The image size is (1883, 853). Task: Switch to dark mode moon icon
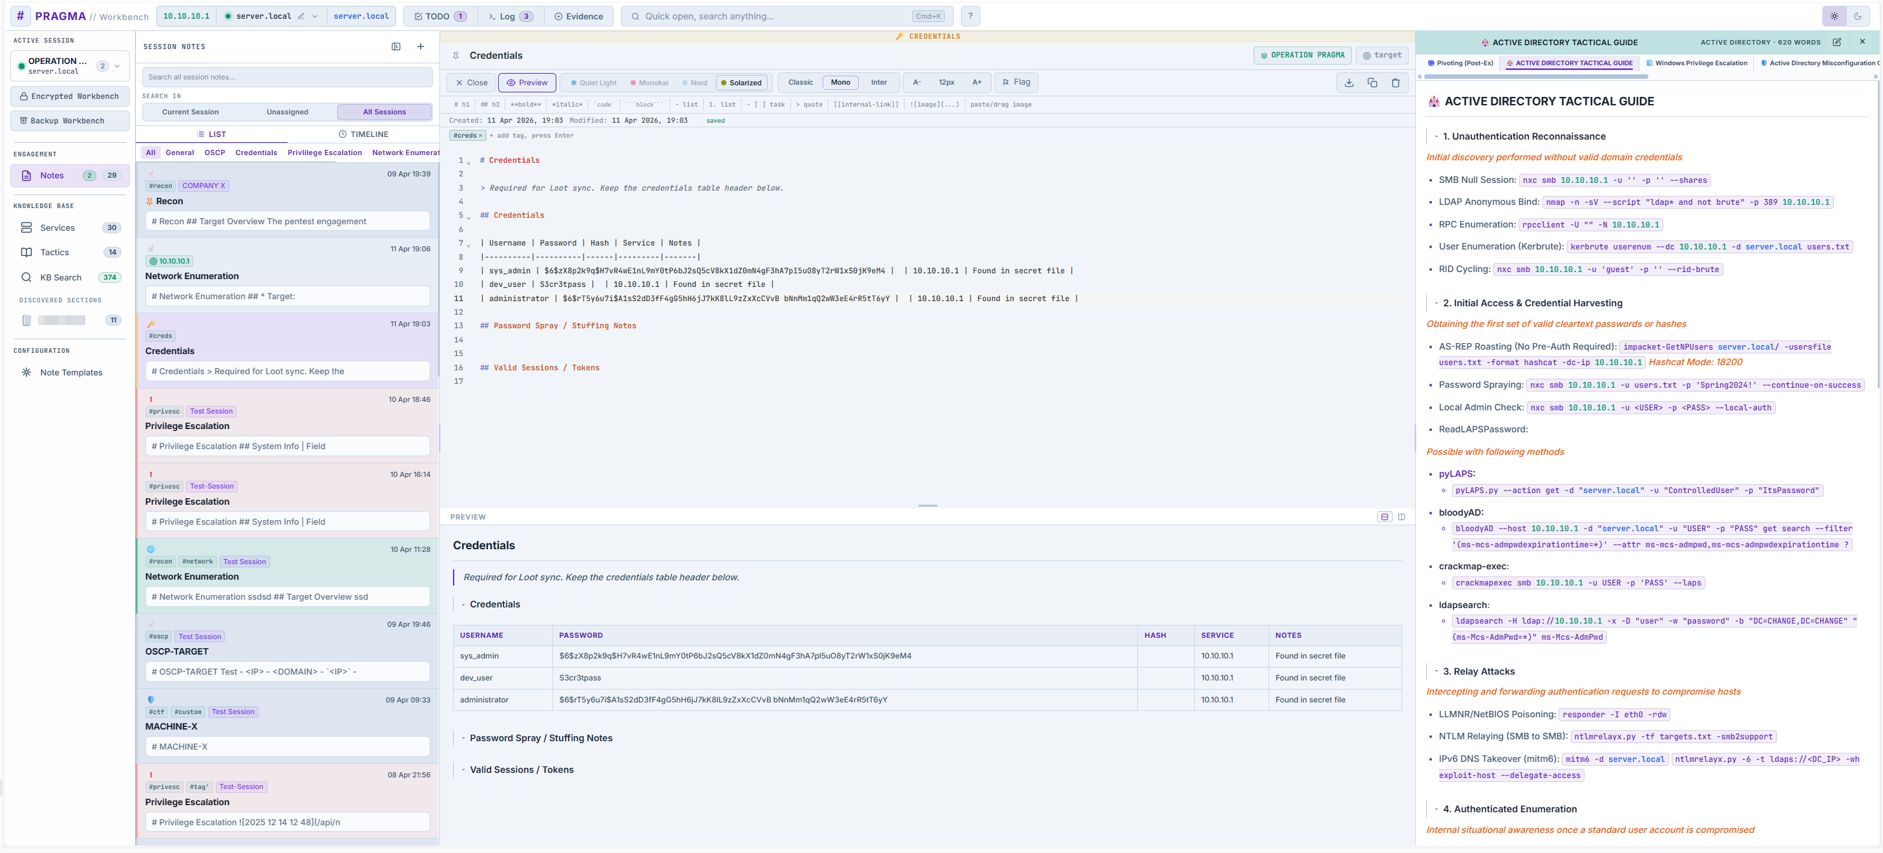tap(1857, 16)
